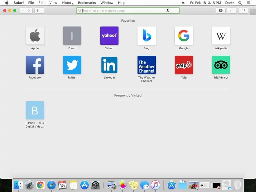The image size is (256, 192).
Task: Open Preview from the Dock
Action: click(111, 185)
